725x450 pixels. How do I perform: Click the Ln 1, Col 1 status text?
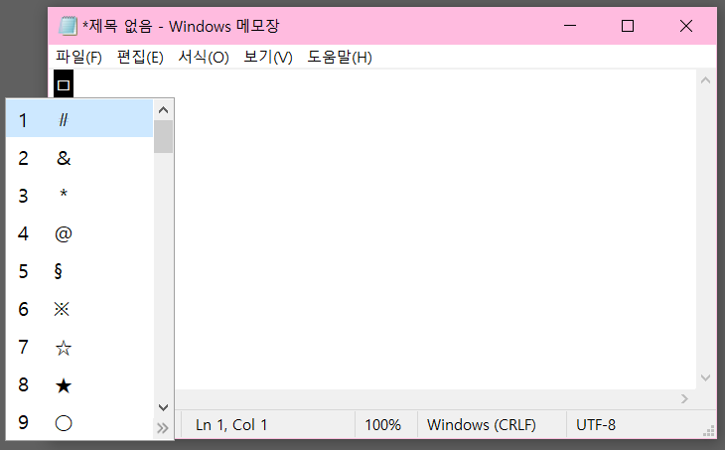tap(231, 424)
